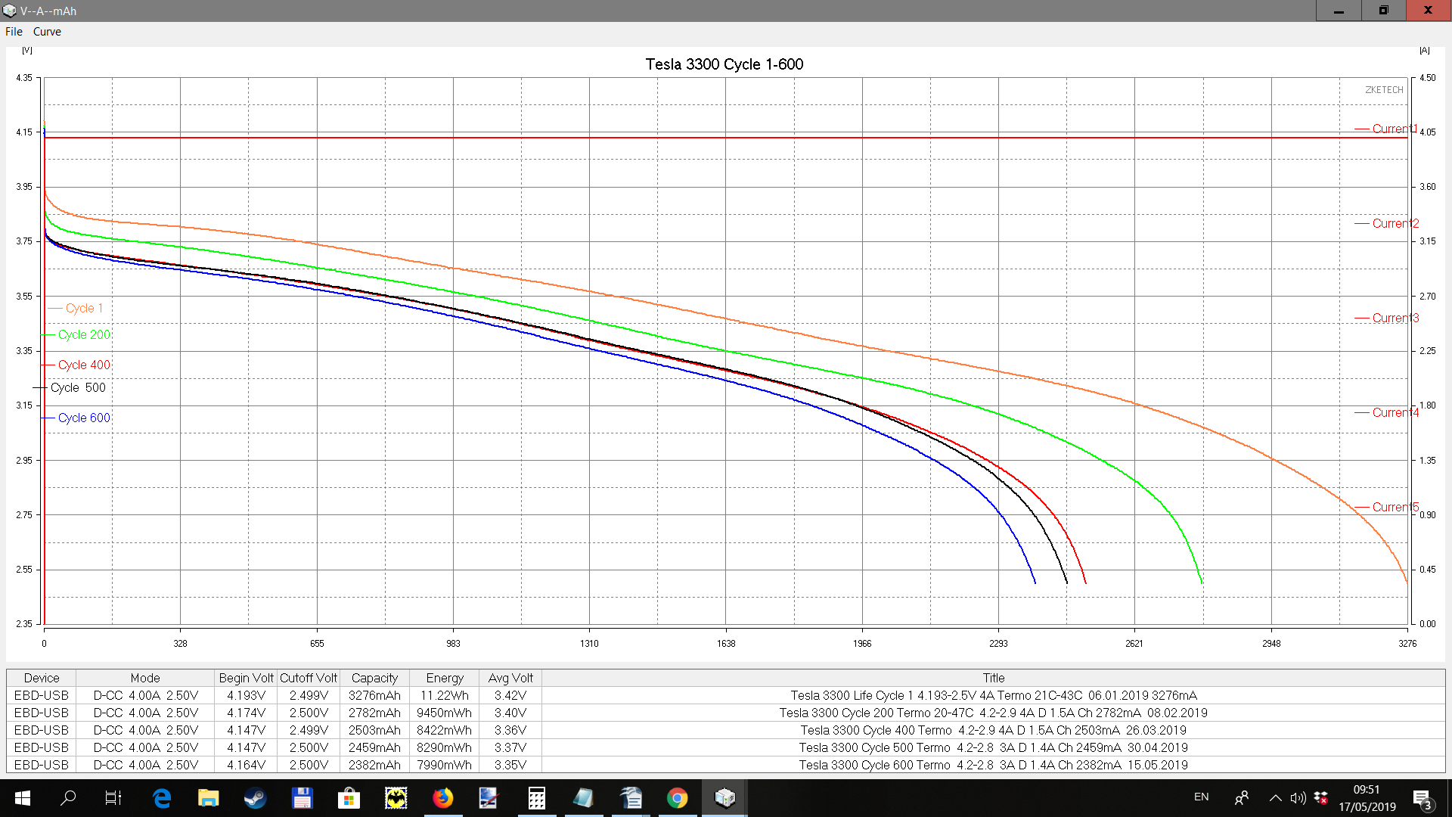The width and height of the screenshot is (1452, 817).
Task: Open File Explorer from the taskbar
Action: pyautogui.click(x=208, y=797)
